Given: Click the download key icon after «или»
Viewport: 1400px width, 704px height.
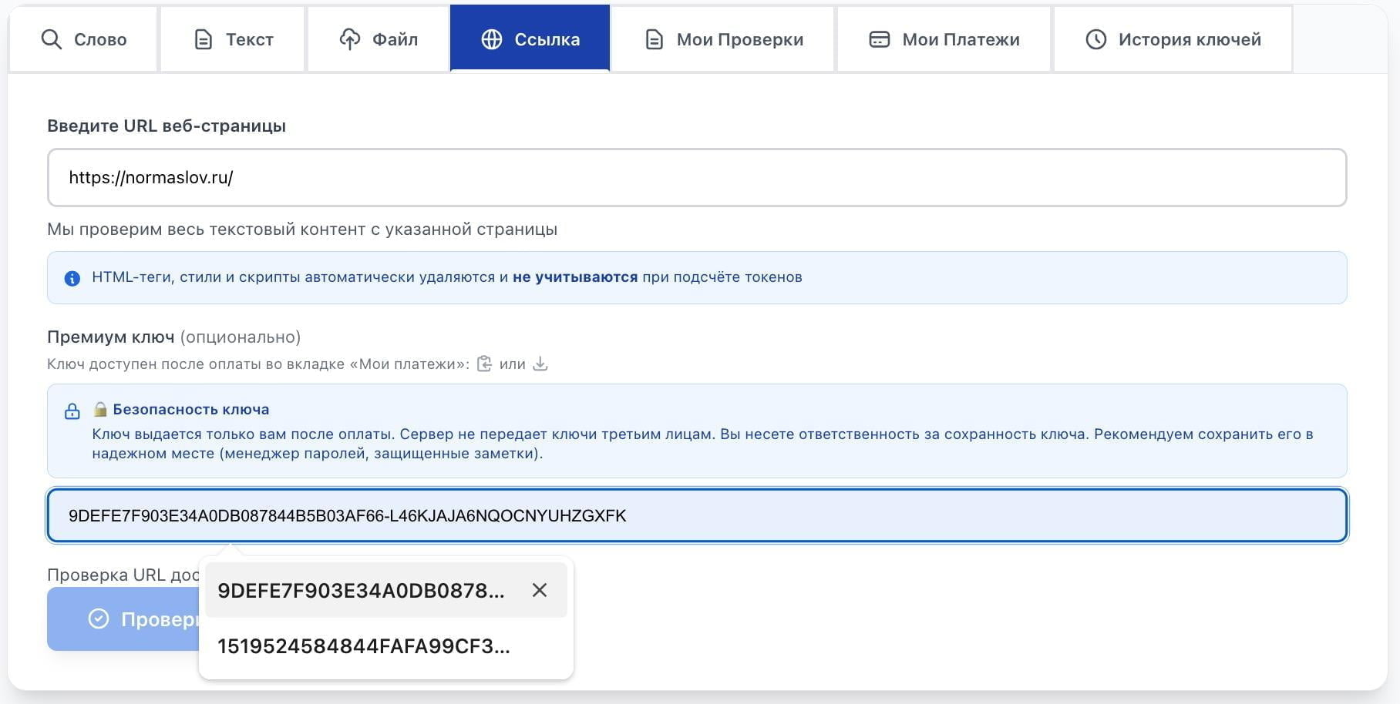Looking at the screenshot, I should coord(540,364).
